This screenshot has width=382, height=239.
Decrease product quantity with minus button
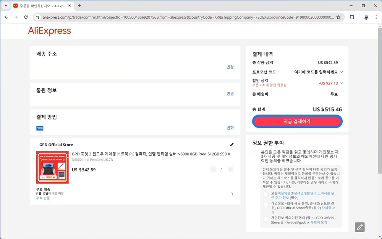coord(213,169)
